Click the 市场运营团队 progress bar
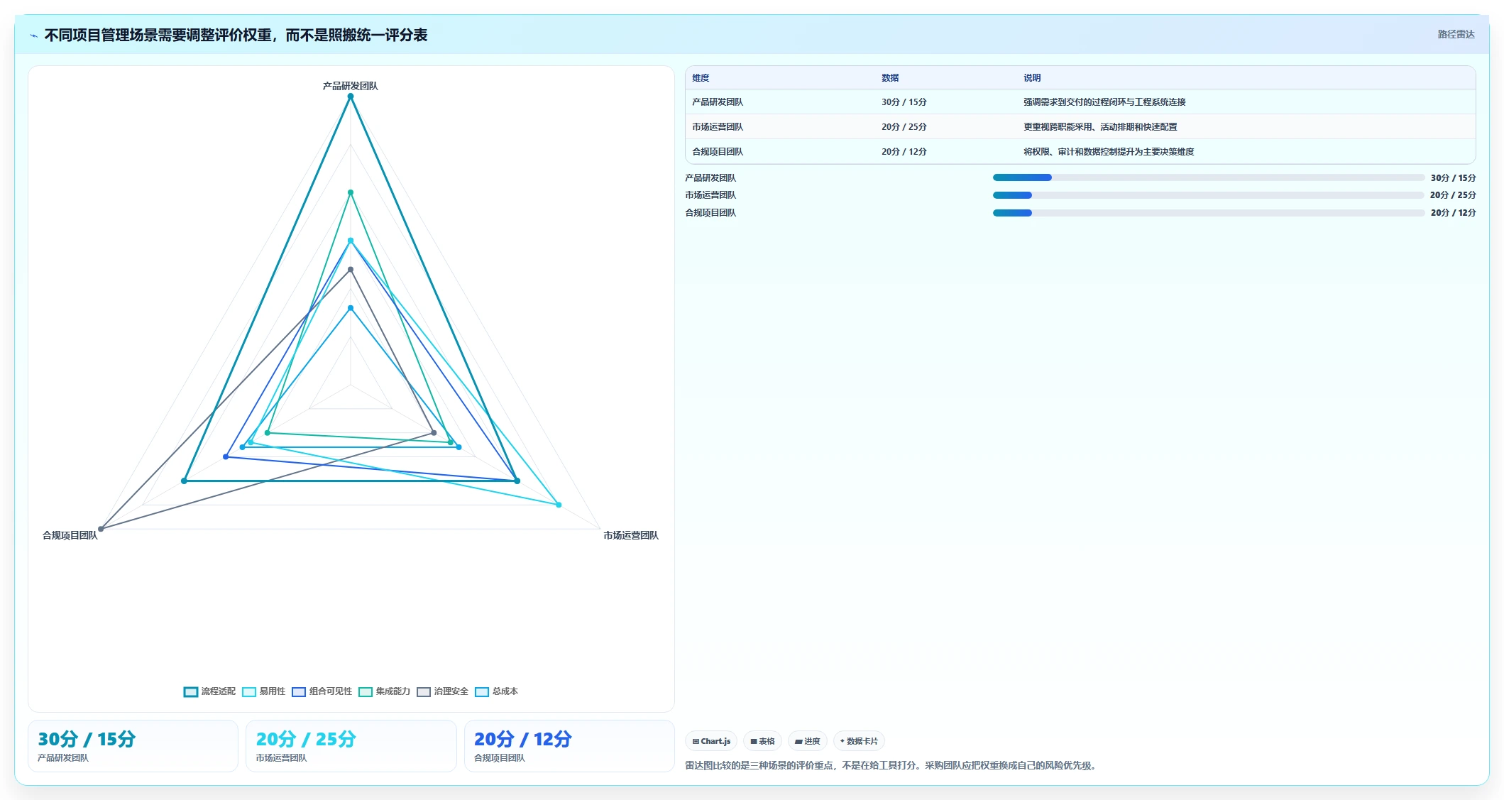The width and height of the screenshot is (1504, 800). click(1208, 195)
